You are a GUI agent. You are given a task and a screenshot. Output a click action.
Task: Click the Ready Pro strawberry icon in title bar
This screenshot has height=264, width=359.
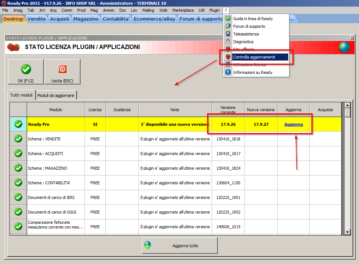coord(4,3)
